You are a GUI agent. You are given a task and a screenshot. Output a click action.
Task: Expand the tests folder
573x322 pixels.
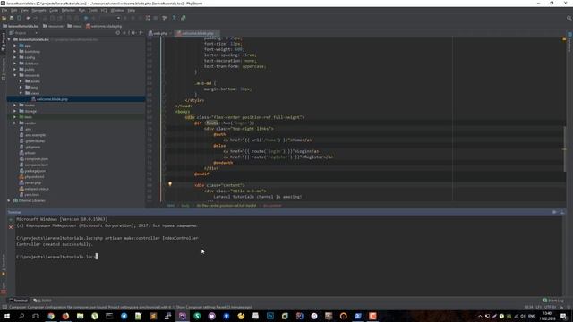[15, 117]
